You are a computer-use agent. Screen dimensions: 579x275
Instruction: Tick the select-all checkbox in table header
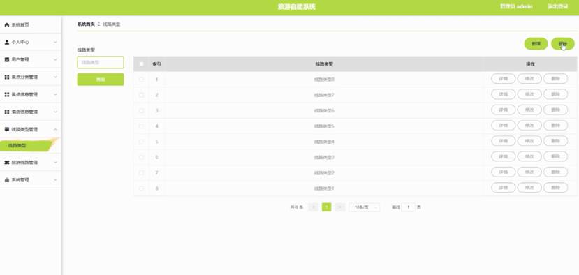click(141, 64)
